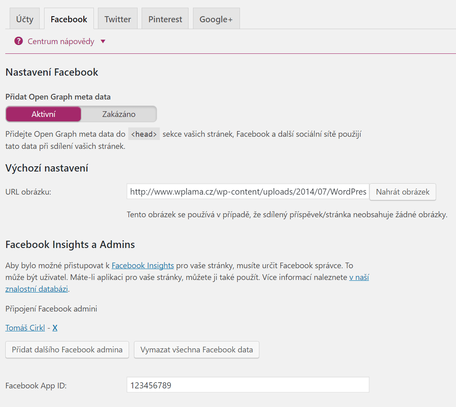This screenshot has width=456, height=407.
Task: Click the Nahrát obrázek button
Action: pyautogui.click(x=403, y=192)
